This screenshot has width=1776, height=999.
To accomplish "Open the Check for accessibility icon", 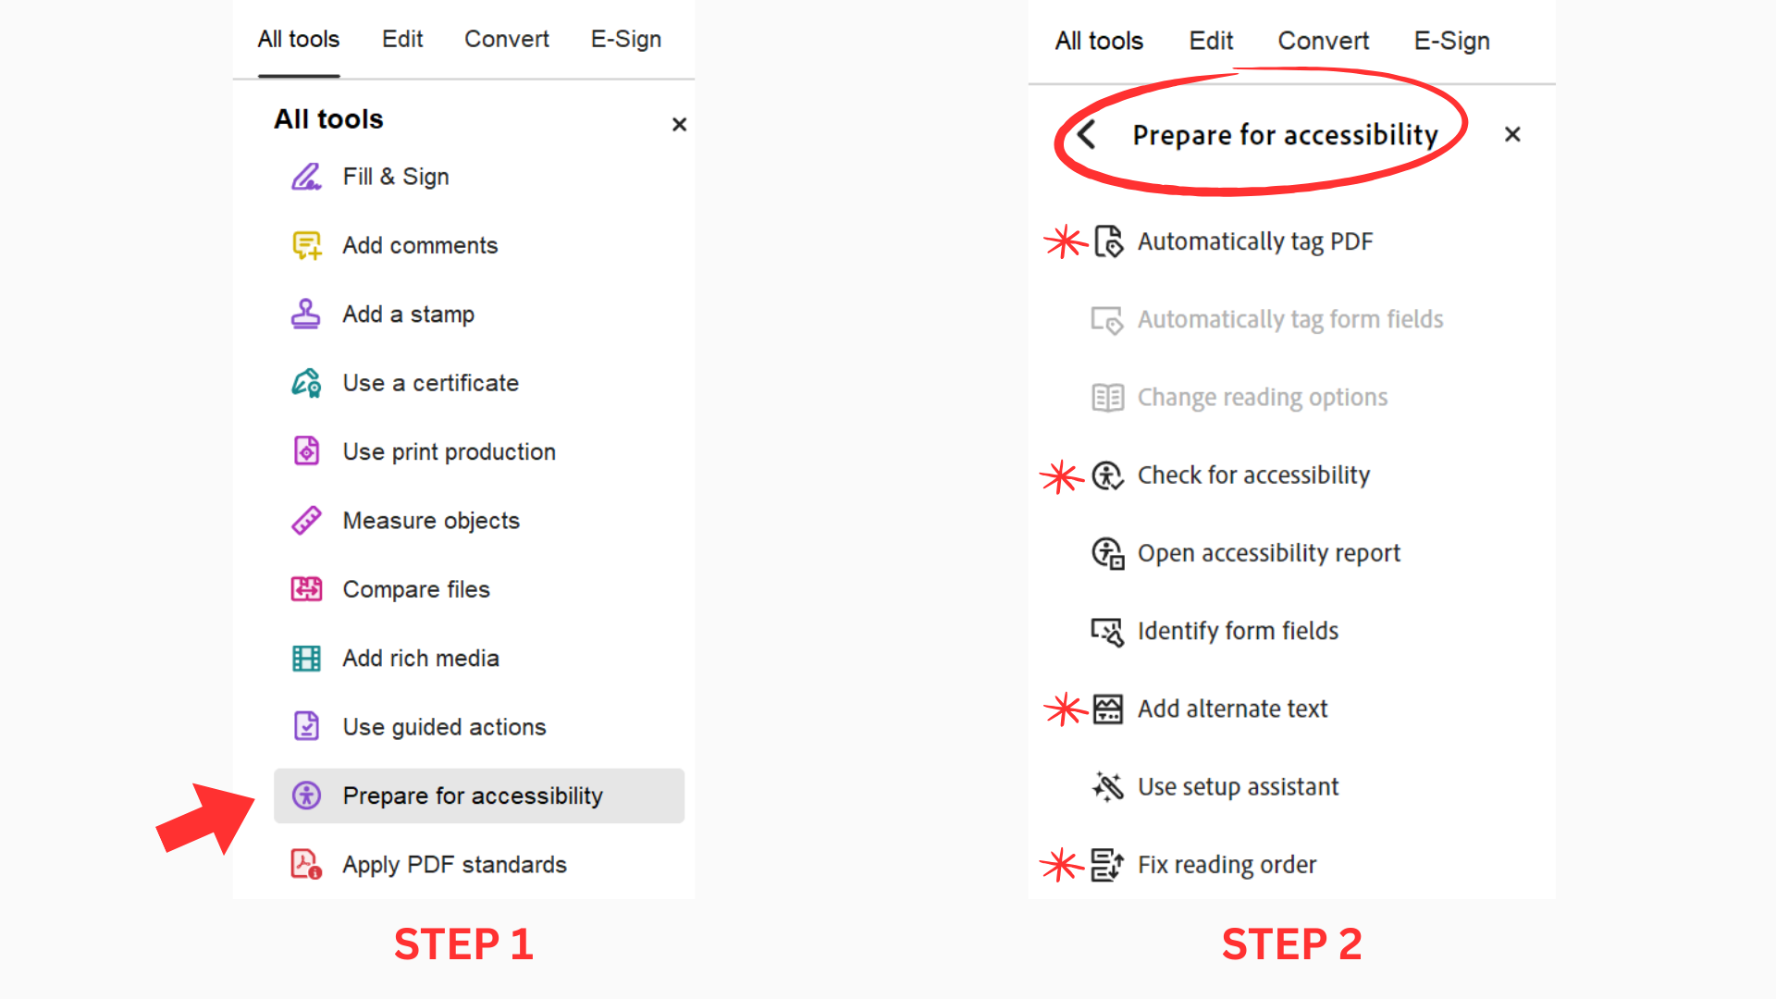I will coord(1107,475).
